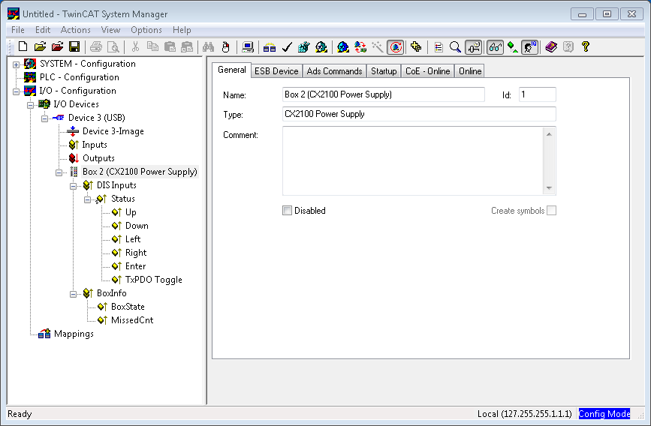Click the Name input field
The width and height of the screenshot is (651, 426).
[383, 94]
